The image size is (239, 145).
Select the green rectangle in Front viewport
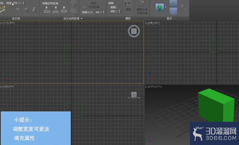coord(214,46)
